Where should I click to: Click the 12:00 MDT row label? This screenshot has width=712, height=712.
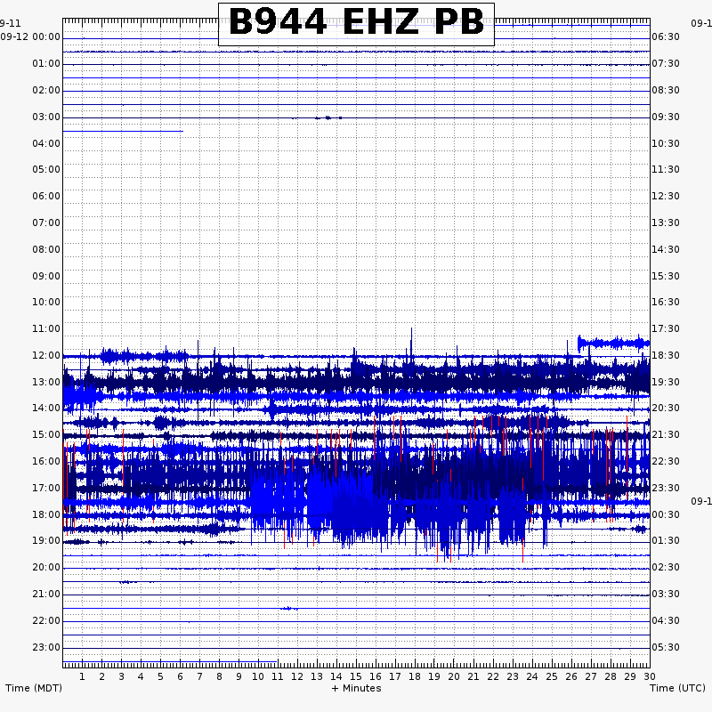pyautogui.click(x=46, y=355)
